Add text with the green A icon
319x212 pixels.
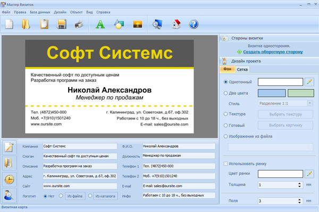tap(100, 24)
